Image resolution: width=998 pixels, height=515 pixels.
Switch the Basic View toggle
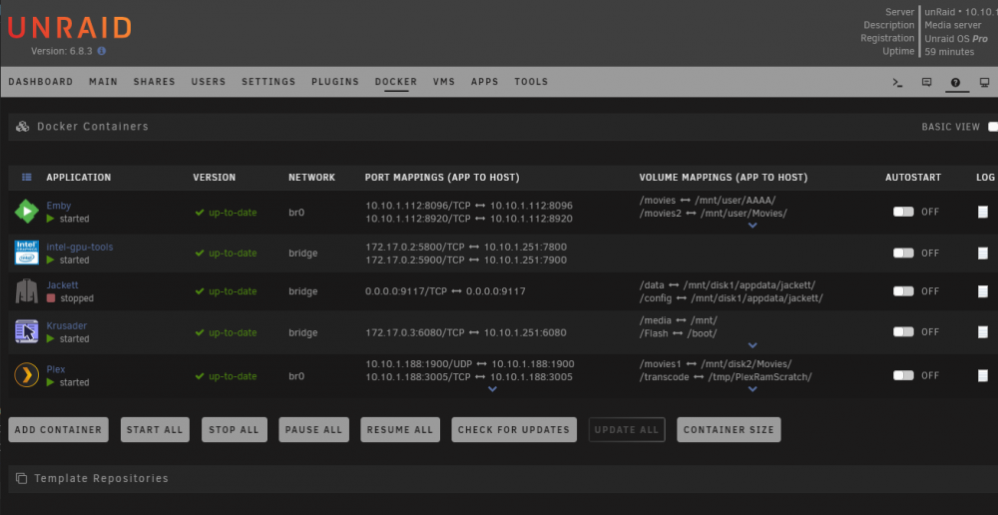point(992,127)
